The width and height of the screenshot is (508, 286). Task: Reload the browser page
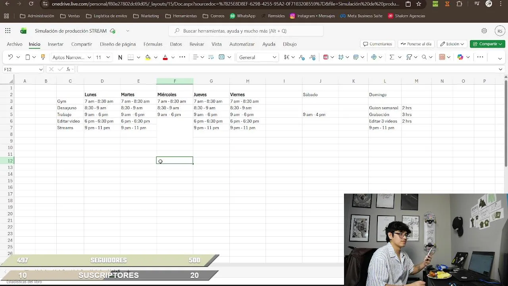tap(31, 4)
